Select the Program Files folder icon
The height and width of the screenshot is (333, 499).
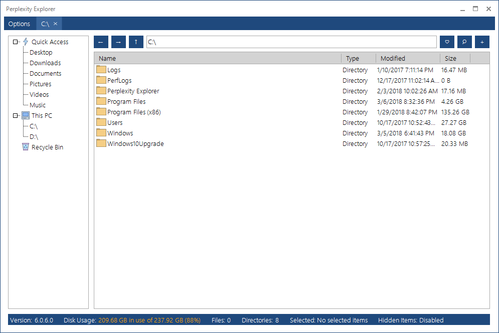pos(101,101)
